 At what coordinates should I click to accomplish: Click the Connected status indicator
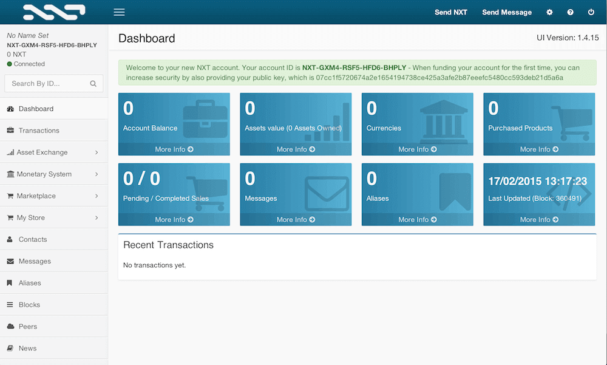(x=26, y=64)
